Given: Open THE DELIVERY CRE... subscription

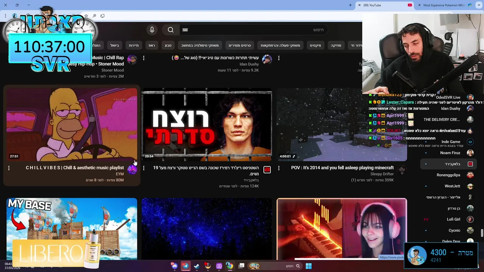Looking at the screenshot, I should [x=448, y=119].
